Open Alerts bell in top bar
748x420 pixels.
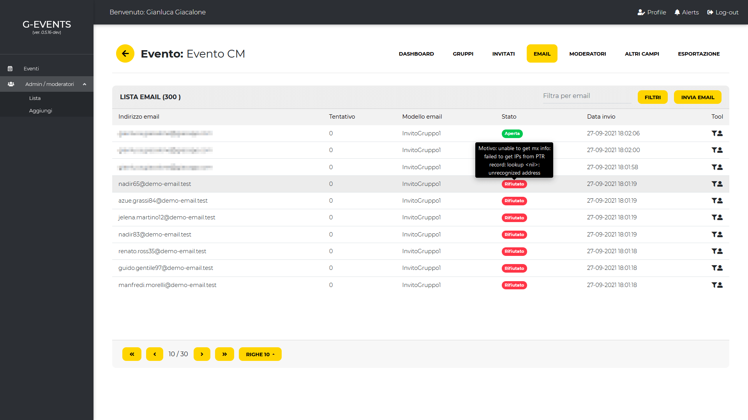pos(686,12)
